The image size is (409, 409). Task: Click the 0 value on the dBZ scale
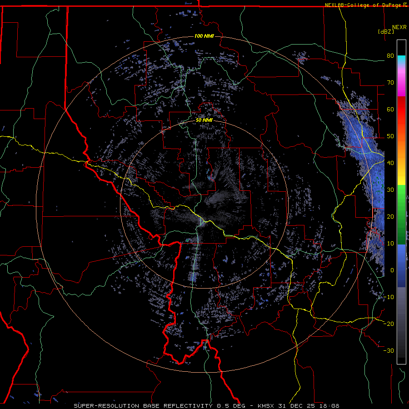(x=392, y=270)
